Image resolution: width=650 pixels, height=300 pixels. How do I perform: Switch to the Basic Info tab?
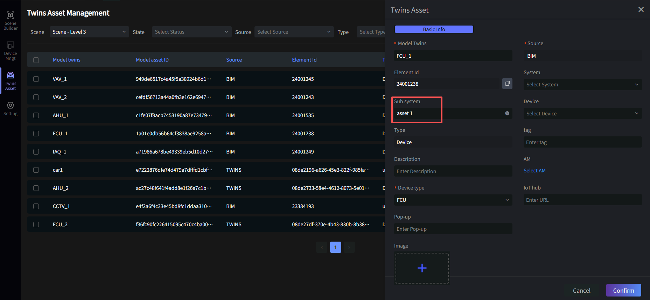(x=434, y=29)
